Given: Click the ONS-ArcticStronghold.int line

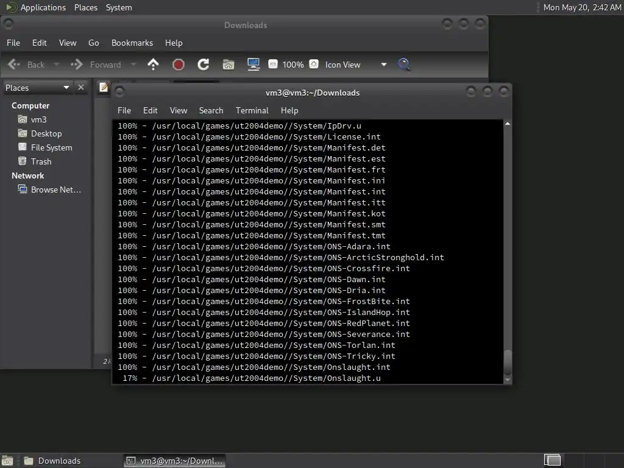Looking at the screenshot, I should [280, 258].
